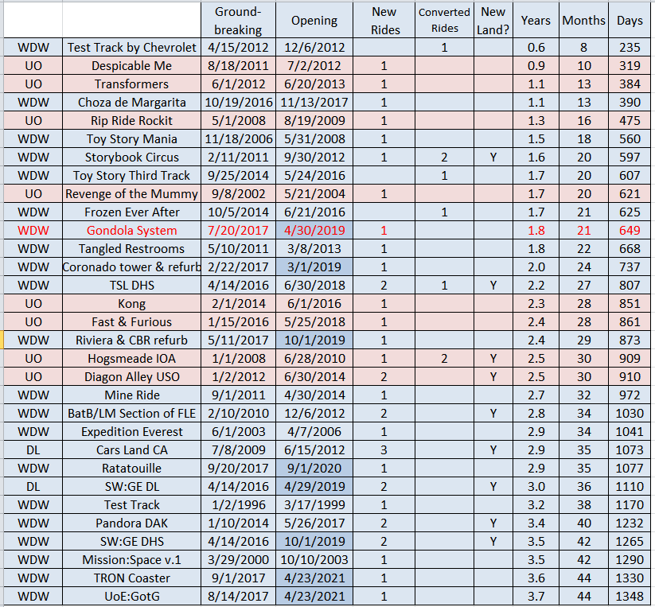
Task: Select the Revenge of the Mummy cell
Action: click(x=131, y=193)
